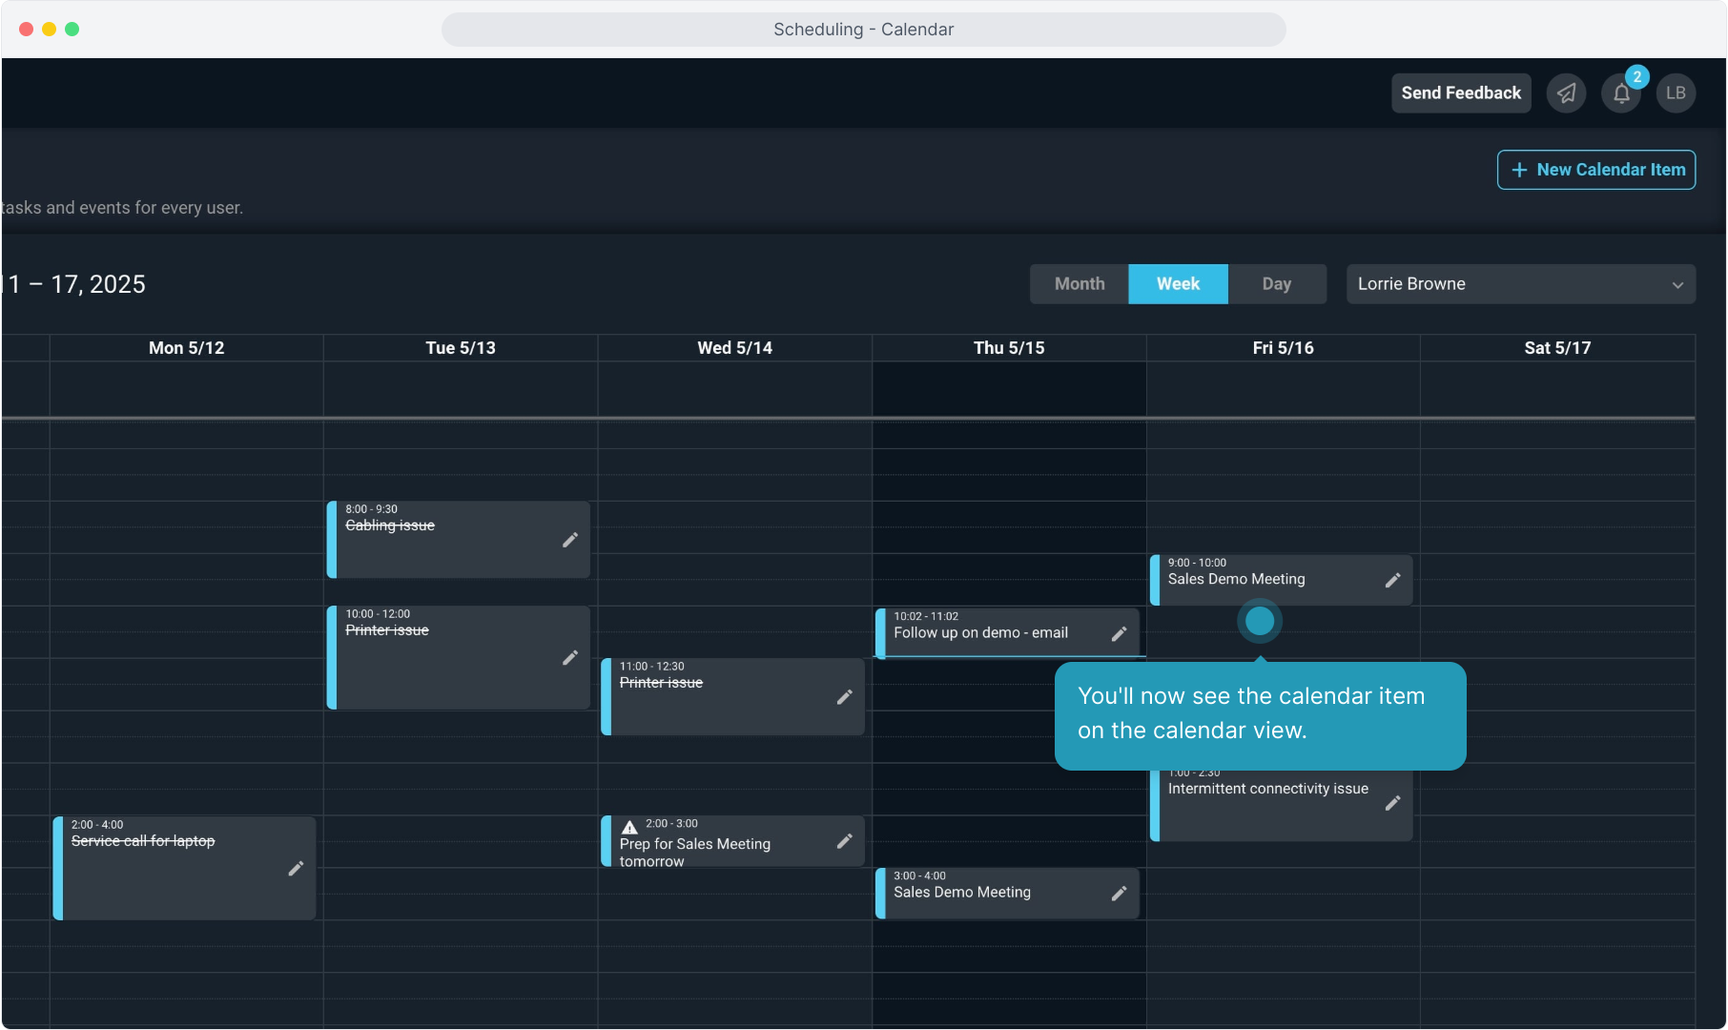Image resolution: width=1728 pixels, height=1030 pixels.
Task: Click pencil icon on Service call for laptop
Action: (296, 868)
